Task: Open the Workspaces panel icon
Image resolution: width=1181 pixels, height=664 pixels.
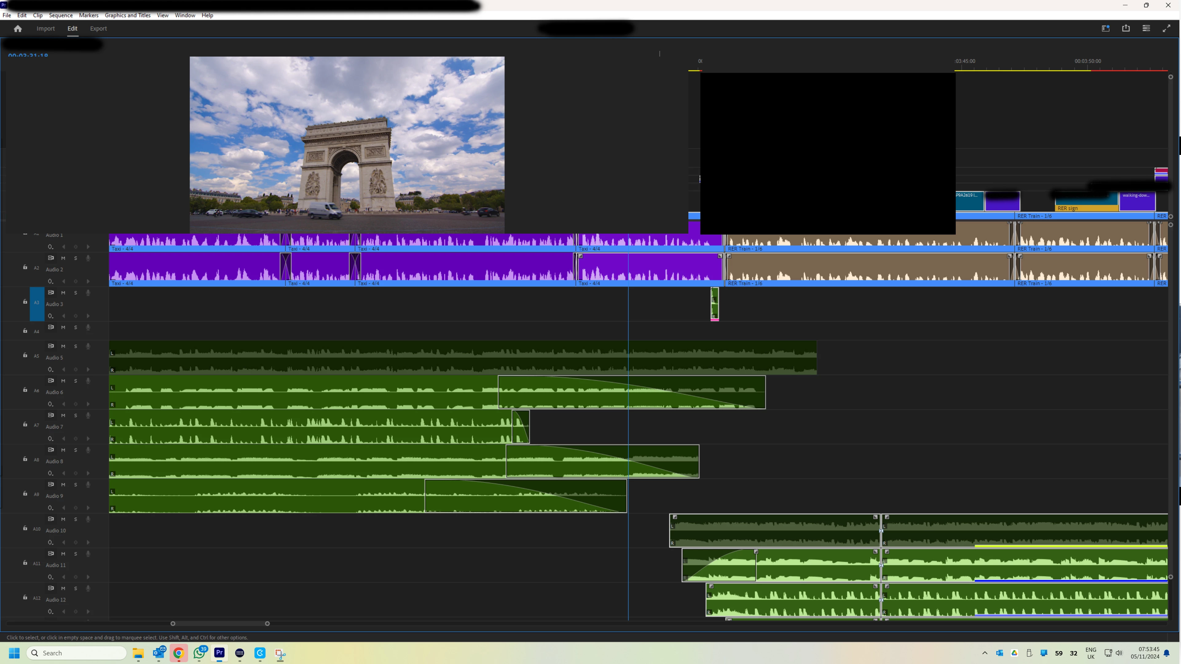Action: click(1105, 28)
